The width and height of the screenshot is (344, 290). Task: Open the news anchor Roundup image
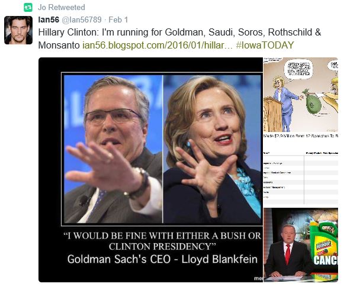[301, 245]
